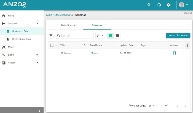Toggle Title sort direction arrow
Image resolution: width=193 pixels, height=113 pixels.
click(x=85, y=45)
